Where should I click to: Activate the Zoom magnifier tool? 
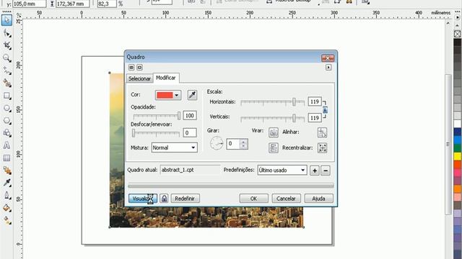(x=6, y=58)
